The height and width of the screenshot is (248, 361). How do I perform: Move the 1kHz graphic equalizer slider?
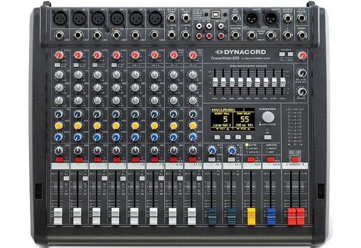[249, 82]
